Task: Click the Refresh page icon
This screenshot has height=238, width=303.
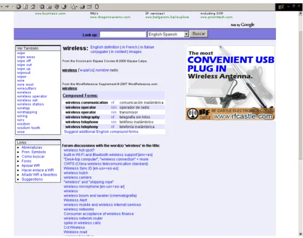Action: tap(25, 7)
